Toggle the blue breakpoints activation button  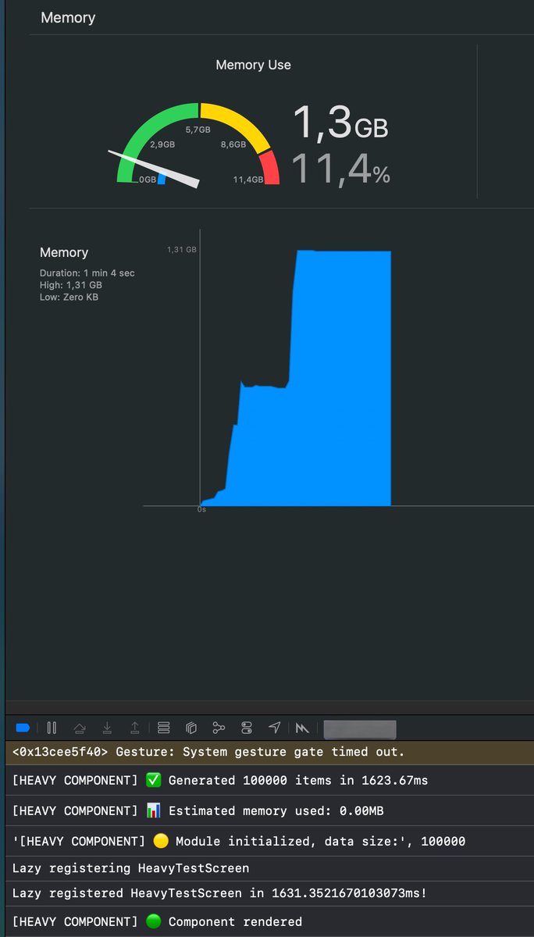coord(23,728)
